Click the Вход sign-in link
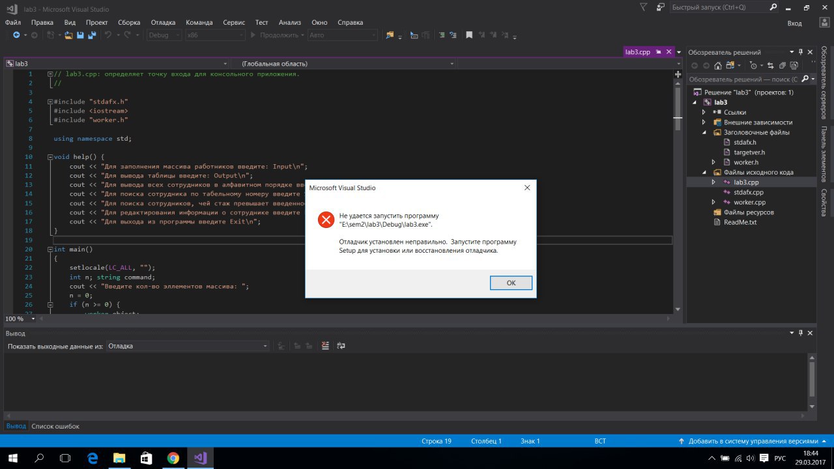This screenshot has height=469, width=834. point(794,23)
